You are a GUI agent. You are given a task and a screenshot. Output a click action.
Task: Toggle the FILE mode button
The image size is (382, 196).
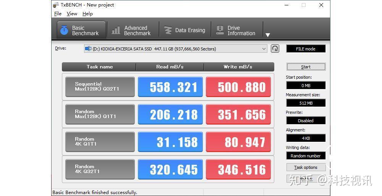point(306,49)
